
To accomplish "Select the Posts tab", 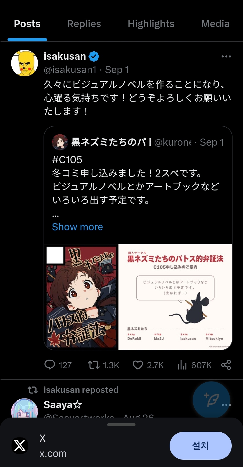I will (27, 24).
